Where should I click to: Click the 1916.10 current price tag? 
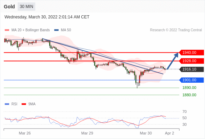coord(191,69)
